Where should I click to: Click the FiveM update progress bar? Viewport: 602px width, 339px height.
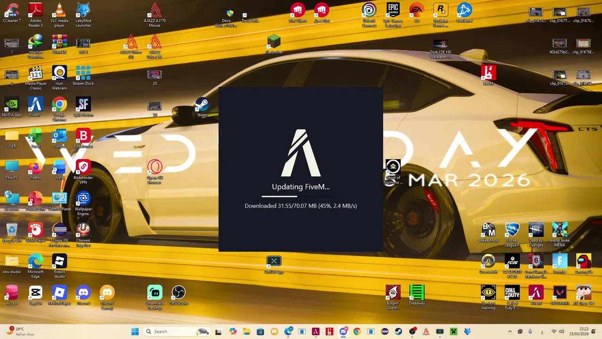[x=301, y=196]
